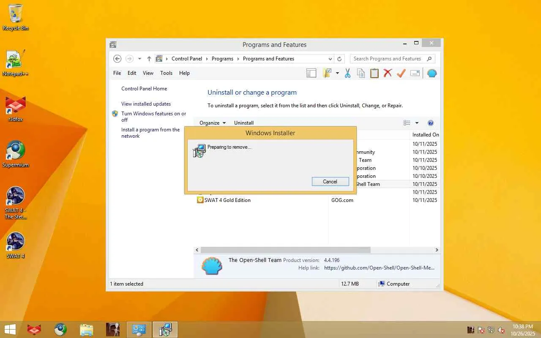Open r3dfox from the taskbar
Screen dimensions: 541x338
(x=34, y=330)
